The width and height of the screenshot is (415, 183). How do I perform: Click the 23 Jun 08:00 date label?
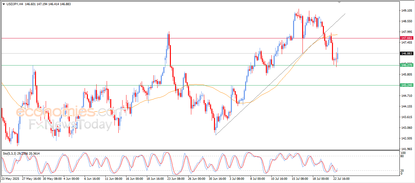point(176,178)
